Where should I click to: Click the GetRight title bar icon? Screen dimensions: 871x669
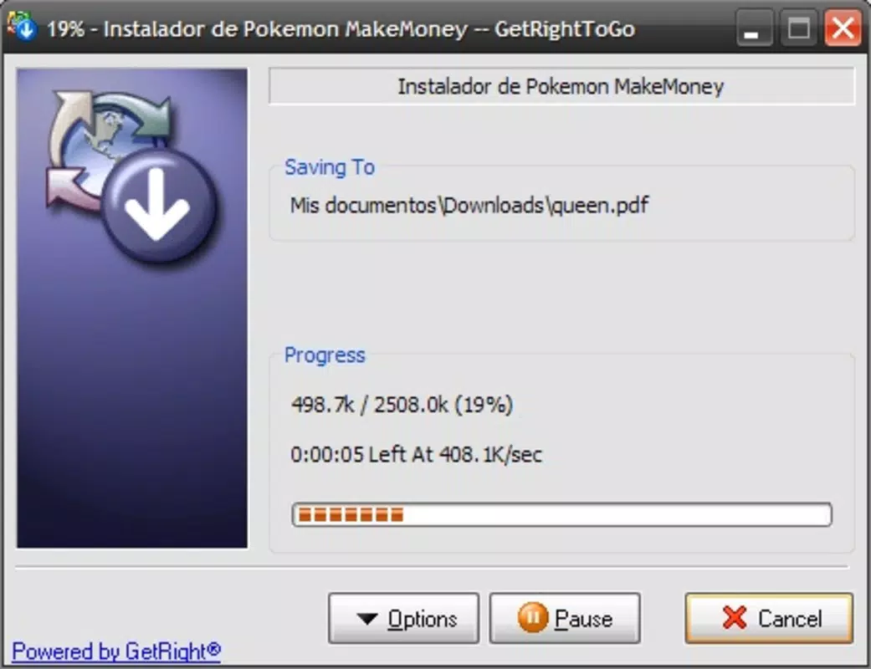click(x=23, y=27)
